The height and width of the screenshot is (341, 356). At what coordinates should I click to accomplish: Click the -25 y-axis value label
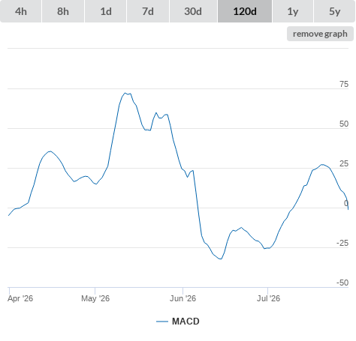tap(342, 243)
